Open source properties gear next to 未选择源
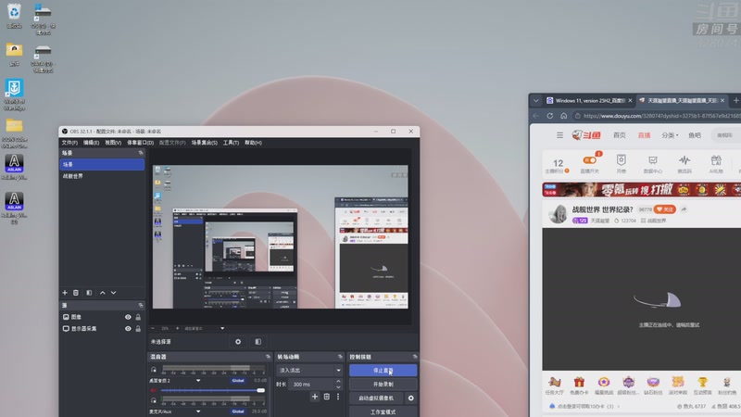The height and width of the screenshot is (417, 741). 238,341
